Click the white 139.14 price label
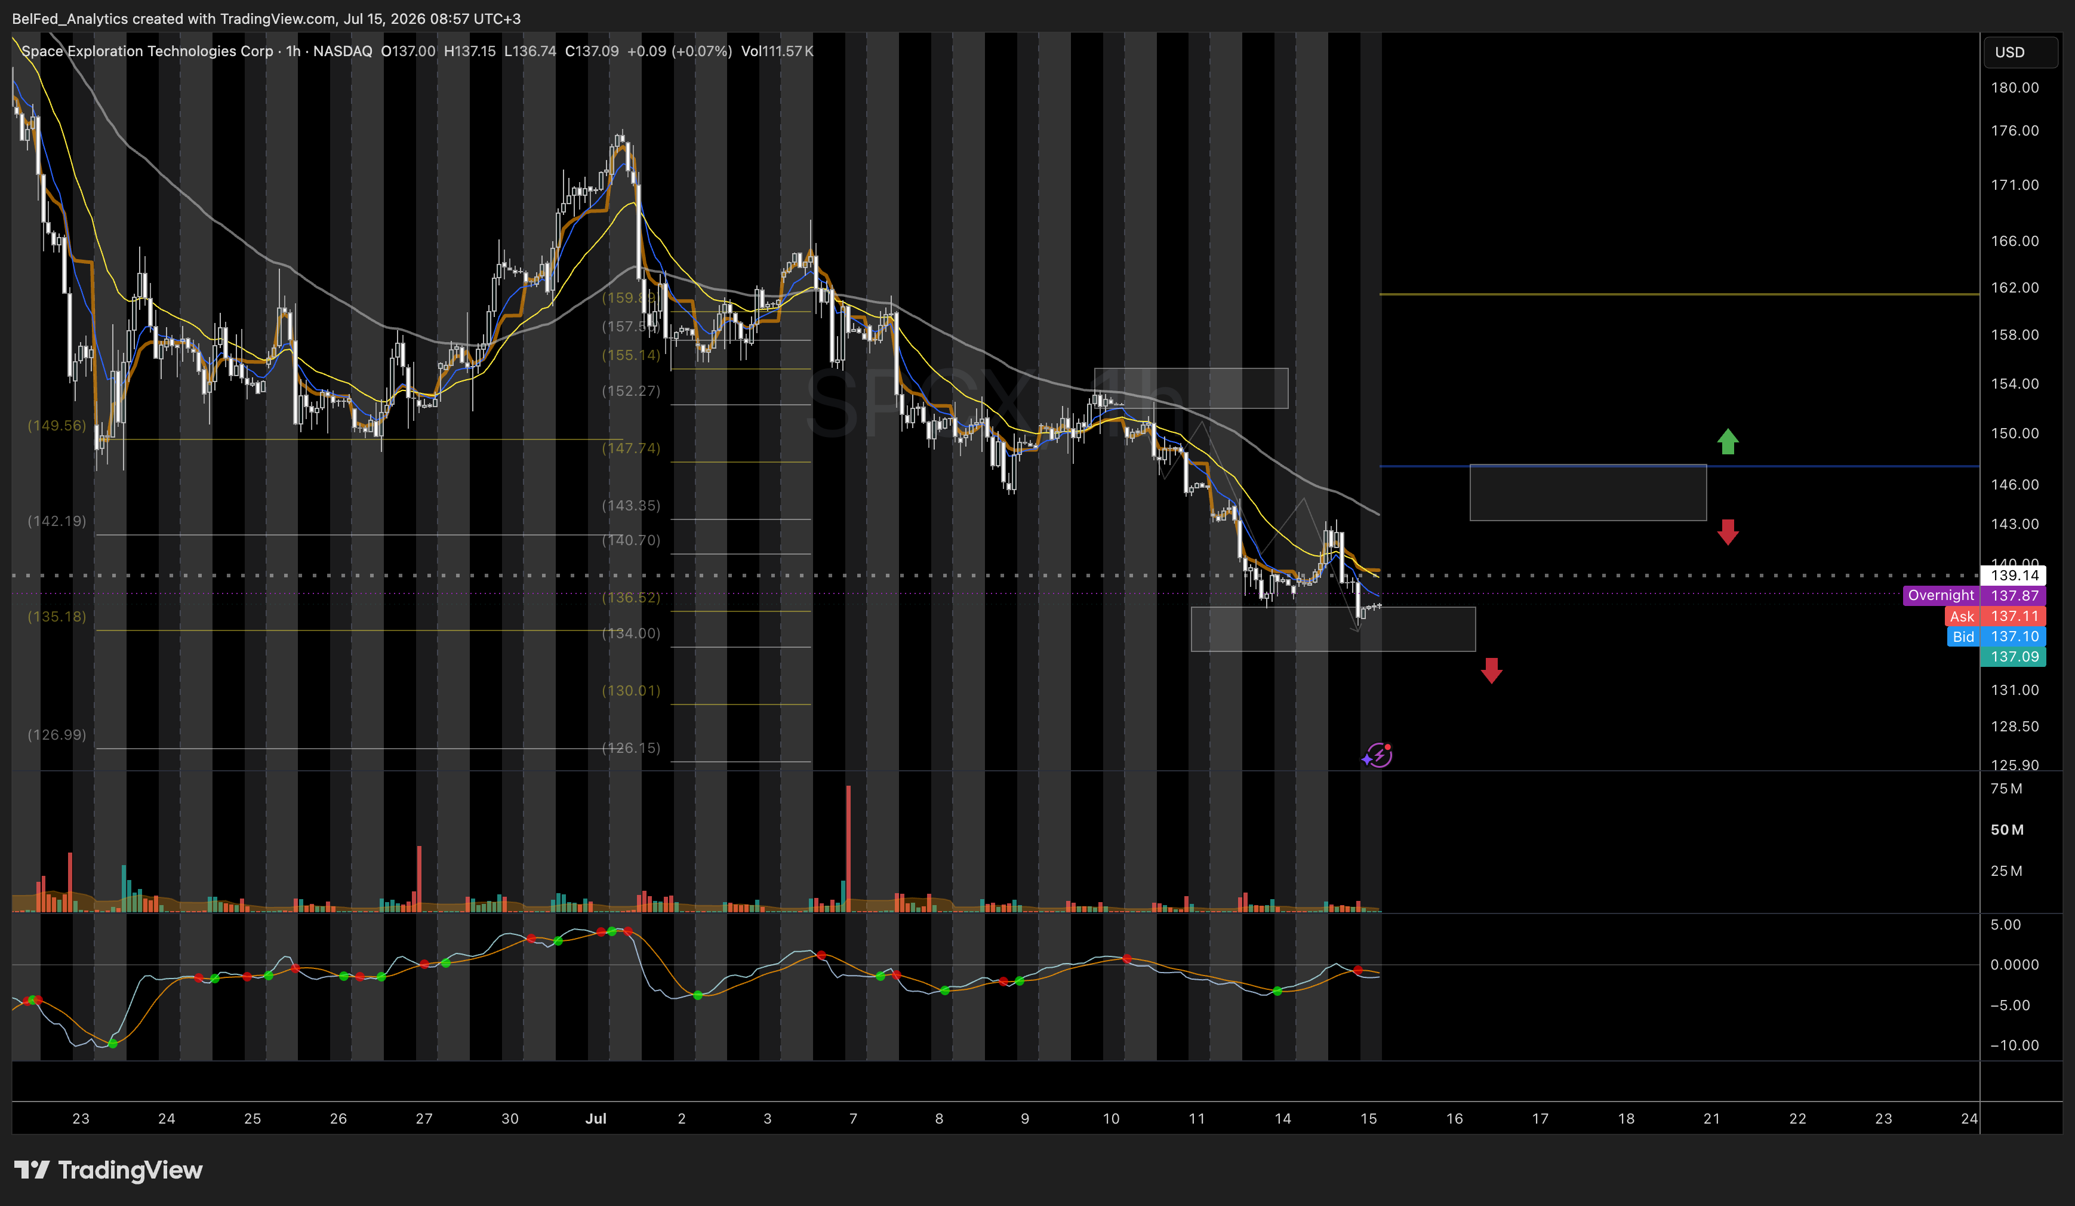 [x=2014, y=575]
